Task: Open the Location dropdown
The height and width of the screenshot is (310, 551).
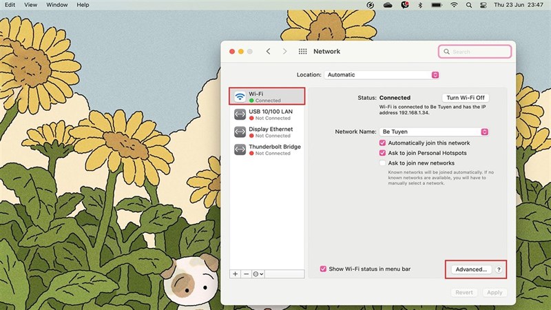Action: pos(382,74)
